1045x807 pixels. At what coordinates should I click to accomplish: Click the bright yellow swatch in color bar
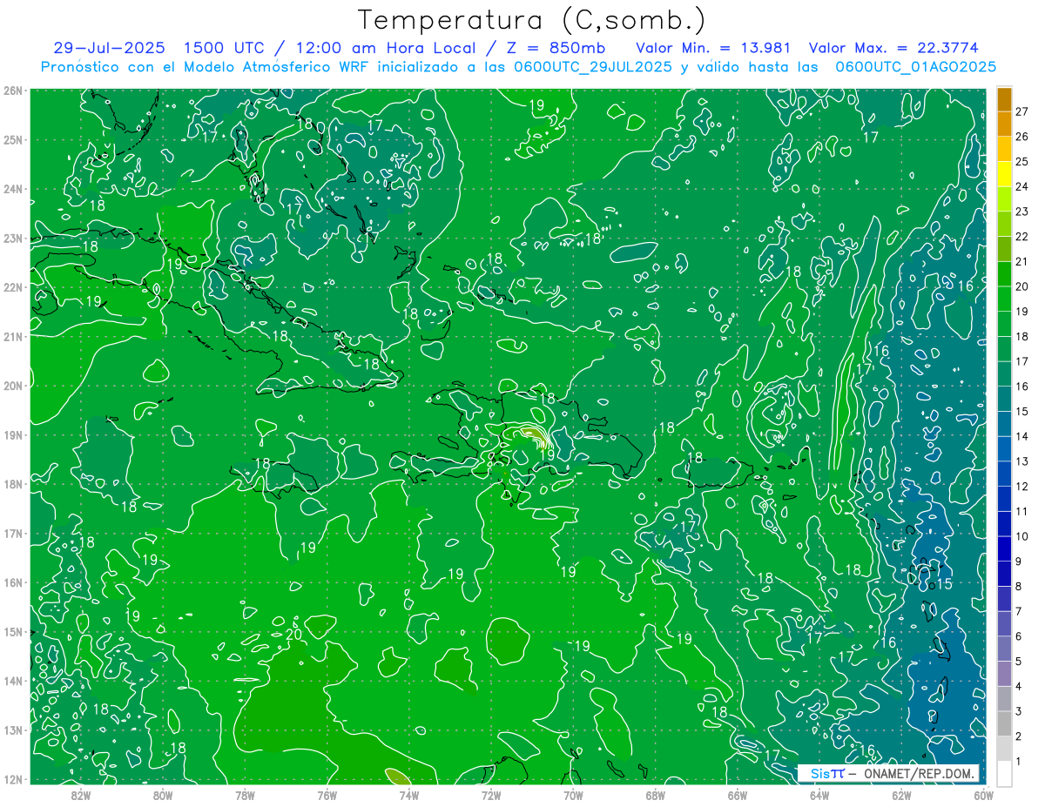pos(1004,174)
